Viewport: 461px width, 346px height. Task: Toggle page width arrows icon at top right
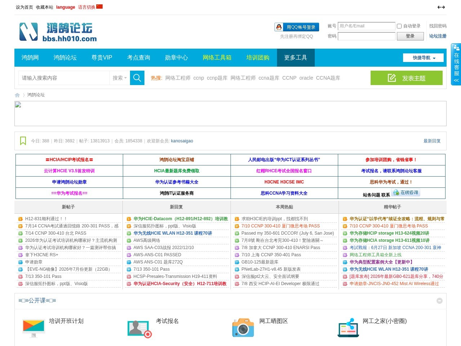pyautogui.click(x=441, y=7)
